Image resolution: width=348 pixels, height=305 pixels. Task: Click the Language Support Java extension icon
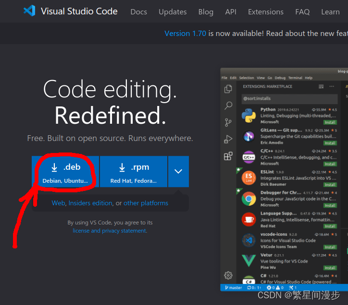pyautogui.click(x=249, y=219)
